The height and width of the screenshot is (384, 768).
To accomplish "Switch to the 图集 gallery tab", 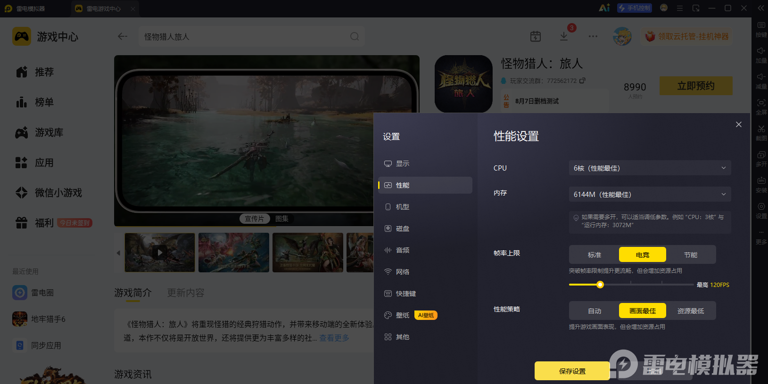I will click(282, 219).
